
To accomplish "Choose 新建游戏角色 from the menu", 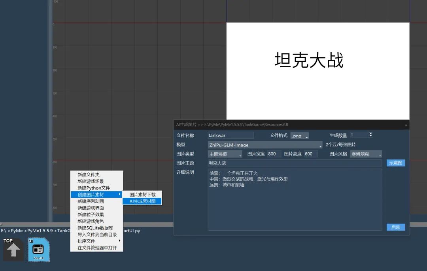I will pyautogui.click(x=97, y=221).
